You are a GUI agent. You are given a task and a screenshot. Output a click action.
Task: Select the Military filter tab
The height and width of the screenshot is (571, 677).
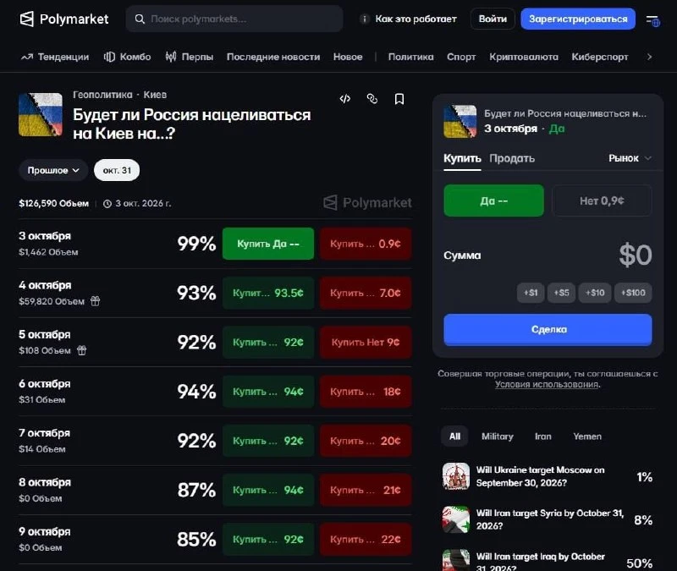click(x=497, y=436)
